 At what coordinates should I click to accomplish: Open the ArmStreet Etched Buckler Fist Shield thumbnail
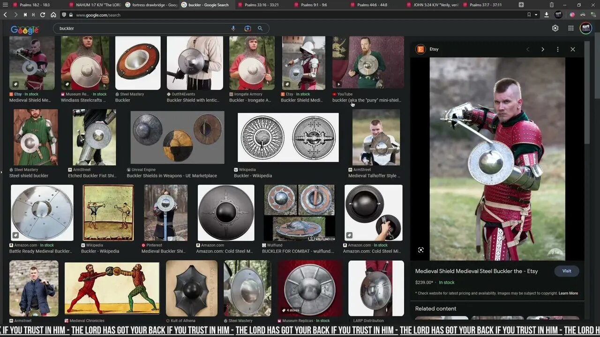coord(94,137)
